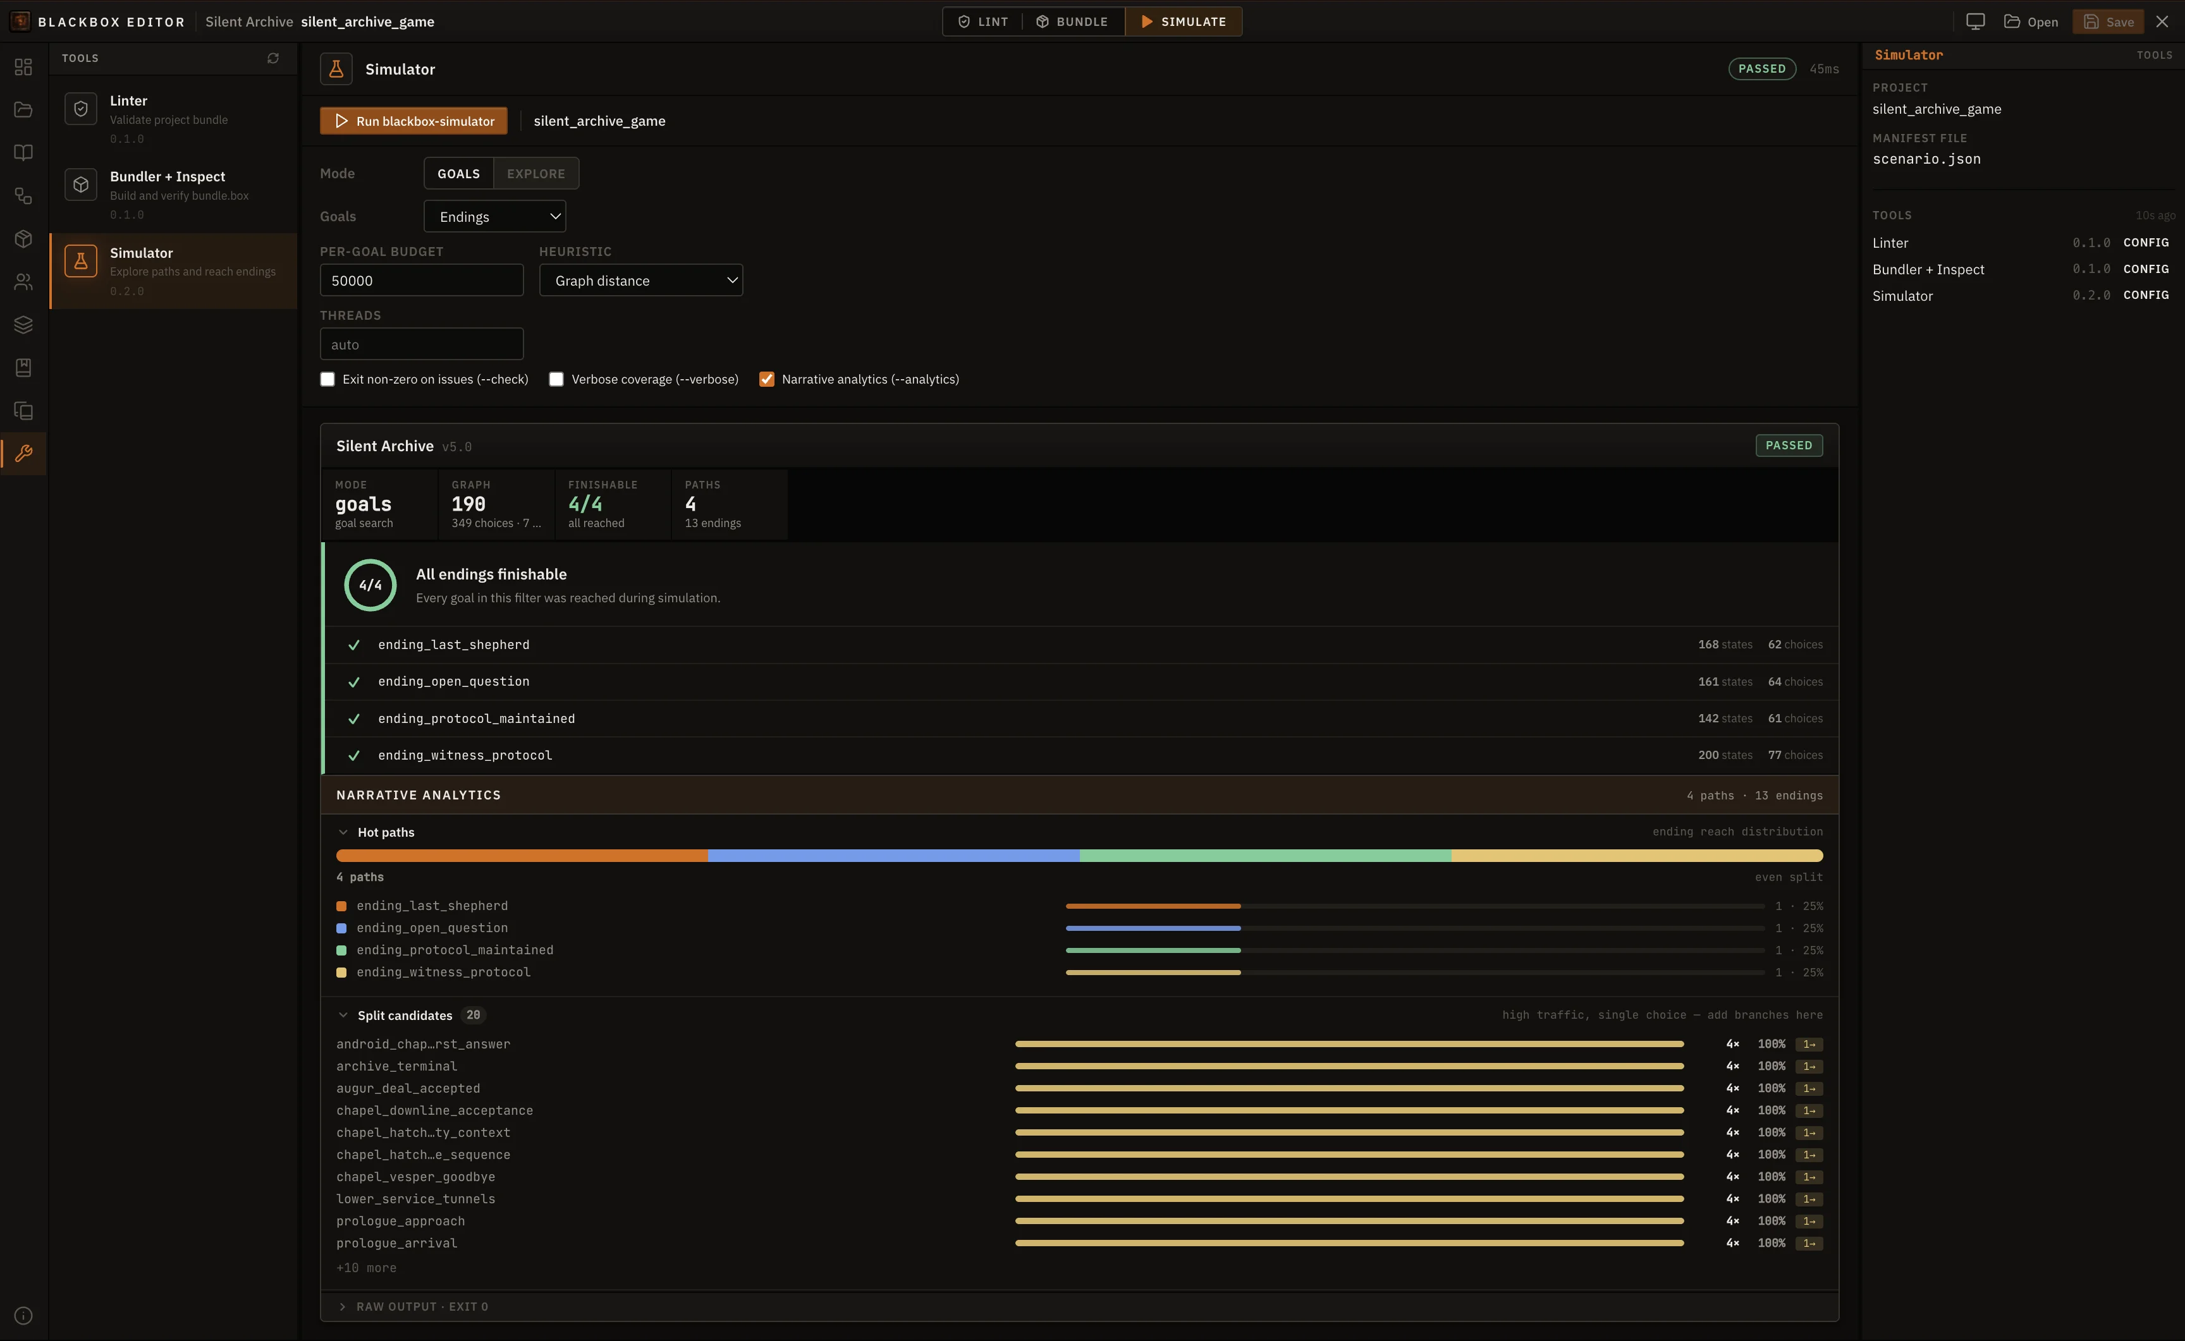Focus the Per-goal budget input field
The image size is (2185, 1341).
click(x=422, y=280)
